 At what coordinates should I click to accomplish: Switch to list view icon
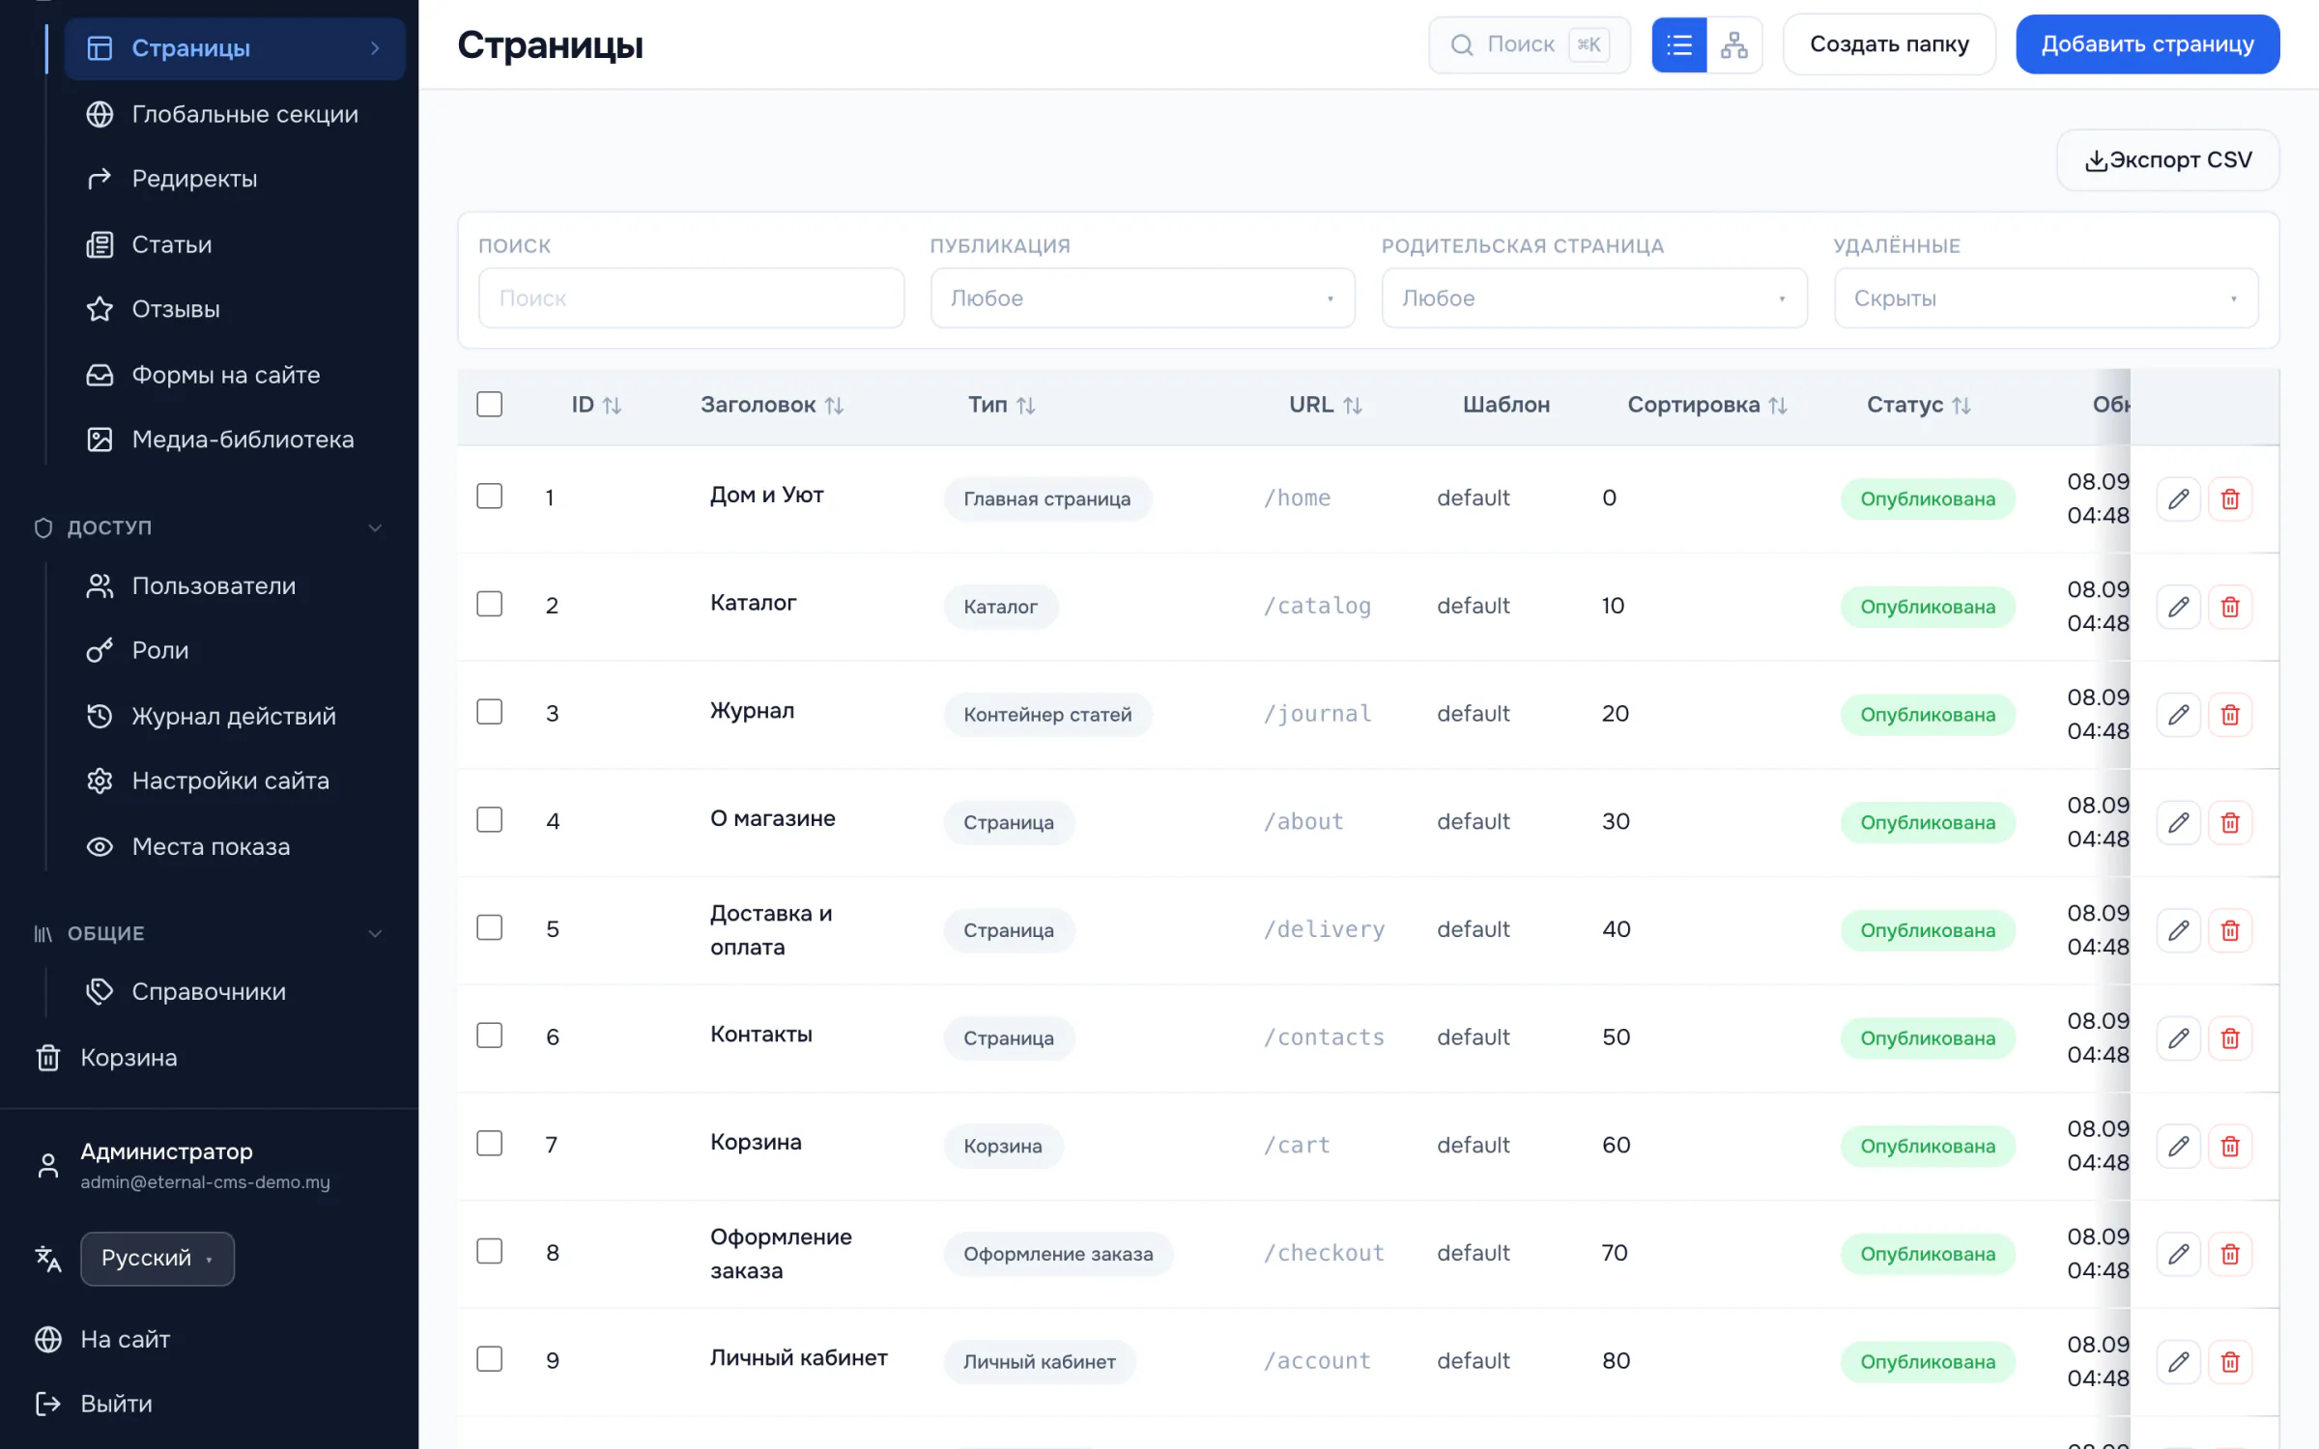click(1679, 44)
